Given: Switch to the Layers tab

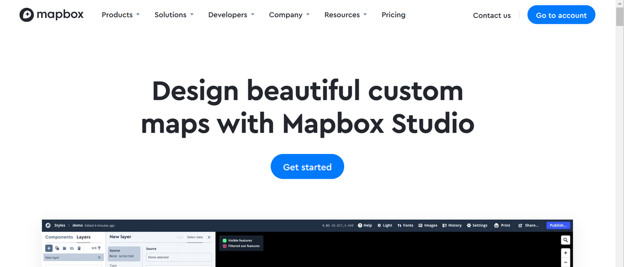Looking at the screenshot, I should click(x=83, y=237).
